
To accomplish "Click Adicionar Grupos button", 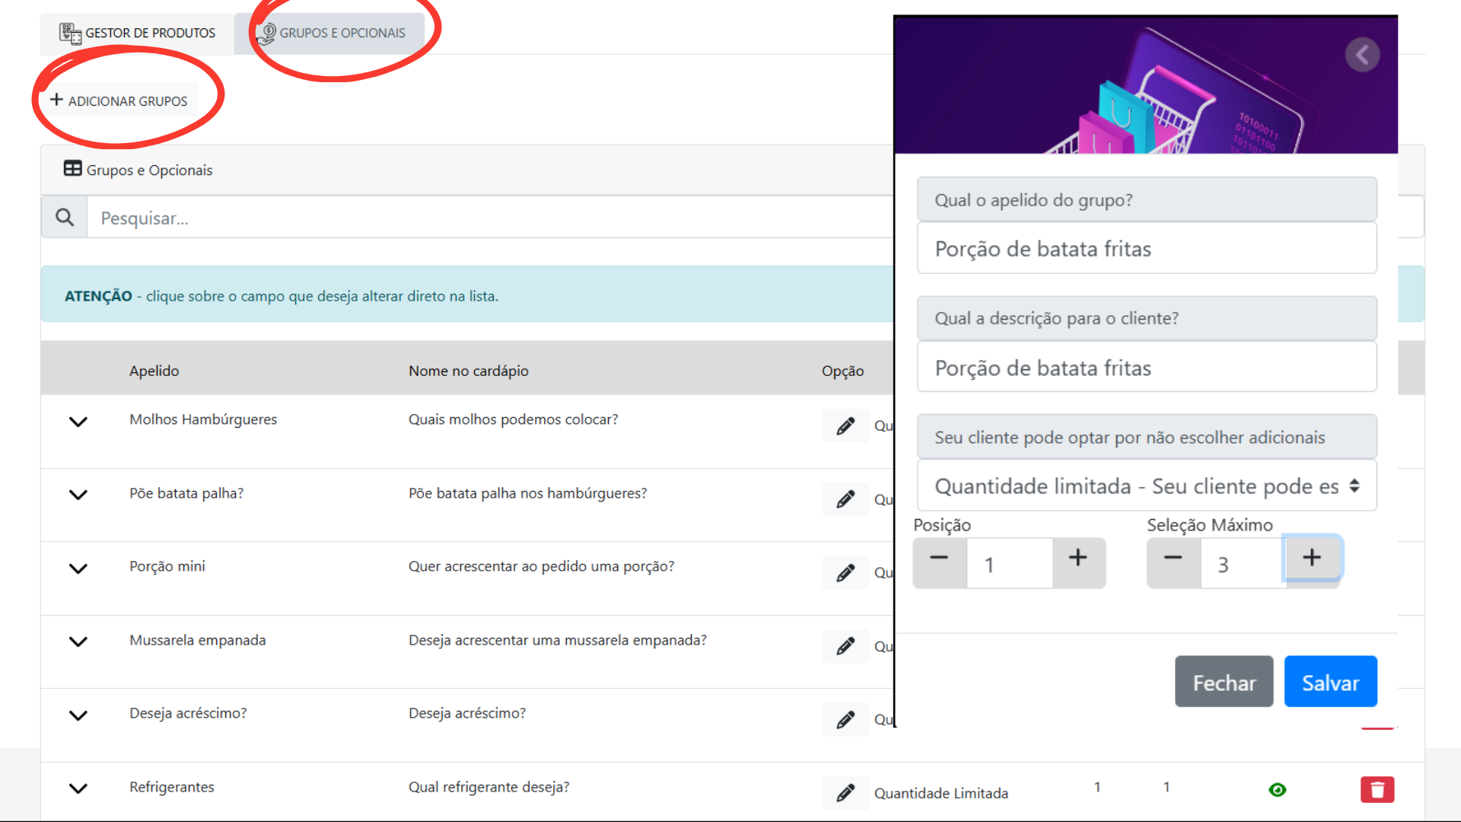I will coord(119,100).
